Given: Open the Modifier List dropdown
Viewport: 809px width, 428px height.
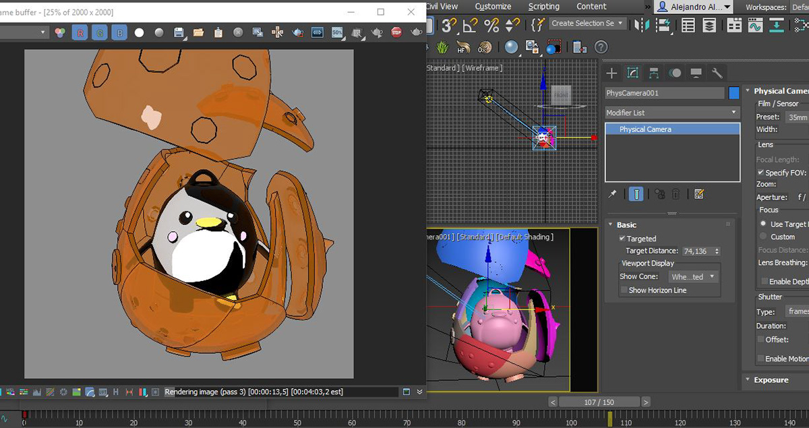Looking at the screenshot, I should click(671, 113).
